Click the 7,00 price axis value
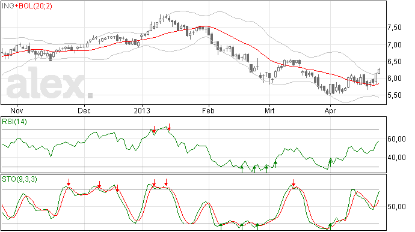 [x=395, y=45]
